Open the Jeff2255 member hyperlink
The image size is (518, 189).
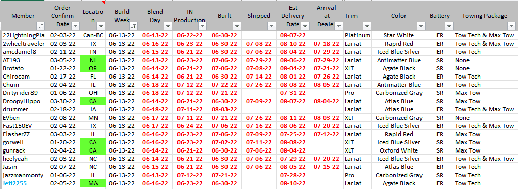(14, 183)
